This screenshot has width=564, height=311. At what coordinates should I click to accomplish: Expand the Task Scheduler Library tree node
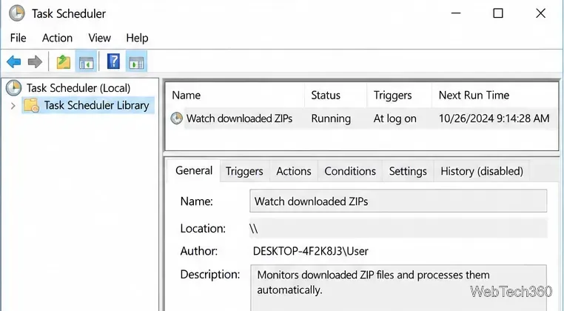(x=13, y=106)
